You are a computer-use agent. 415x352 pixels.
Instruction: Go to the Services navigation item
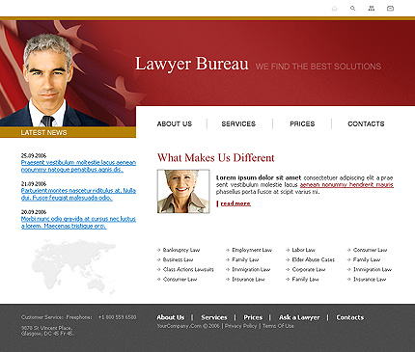tap(238, 123)
